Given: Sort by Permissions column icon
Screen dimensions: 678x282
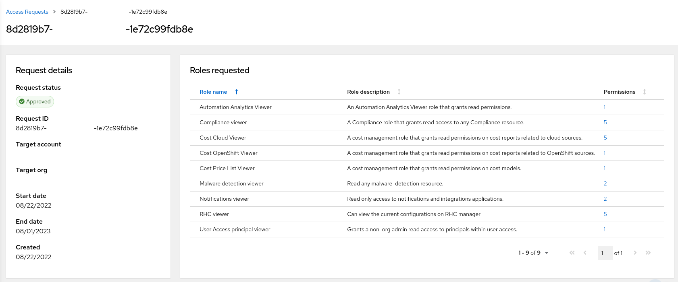Looking at the screenshot, I should (x=644, y=92).
